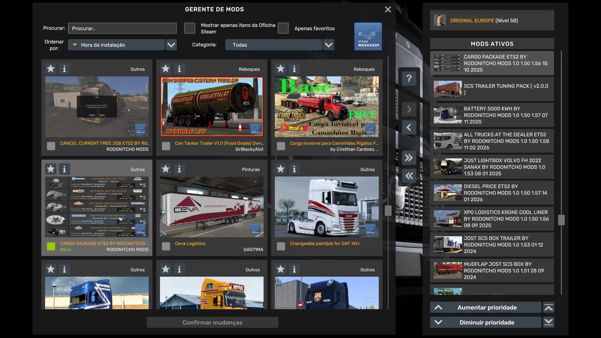Expand the Categoria dropdown

pyautogui.click(x=328, y=45)
